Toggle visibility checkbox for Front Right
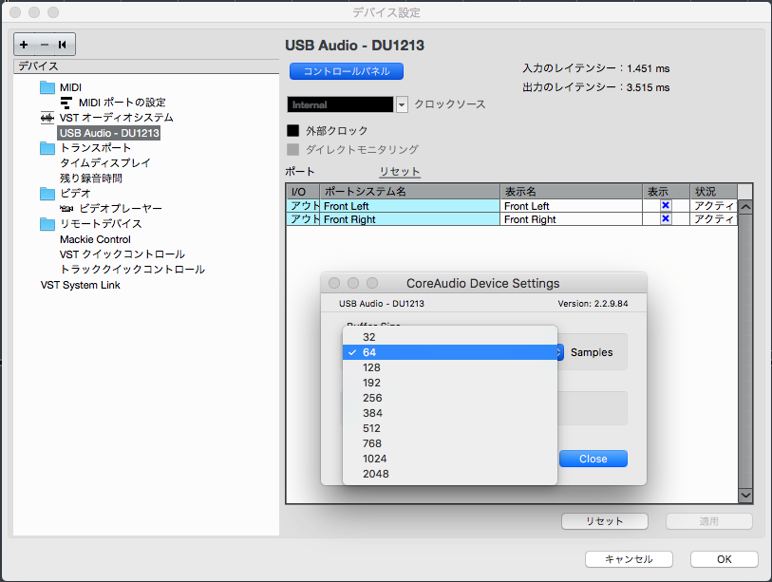This screenshot has height=582, width=772. coord(666,218)
